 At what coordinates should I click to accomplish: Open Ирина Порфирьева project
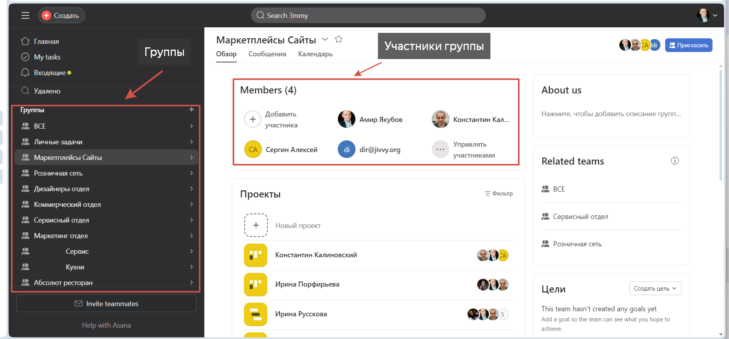[x=378, y=284]
